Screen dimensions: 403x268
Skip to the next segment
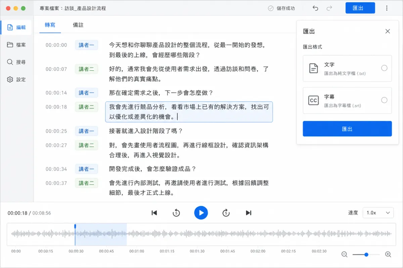pyautogui.click(x=249, y=213)
